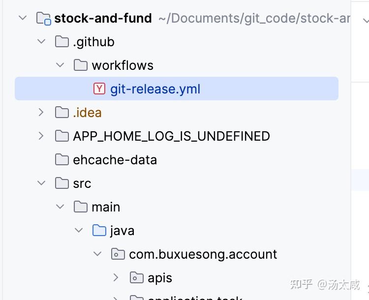Collapse the stock-and-fund project root
Viewport: 369px width, 300px height.
coord(23,19)
